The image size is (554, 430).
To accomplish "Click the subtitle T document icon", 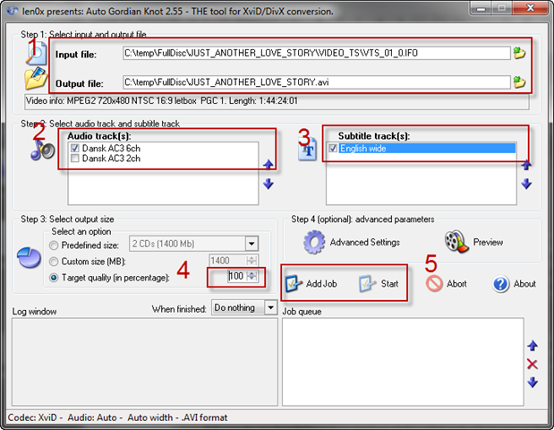I will (x=308, y=150).
